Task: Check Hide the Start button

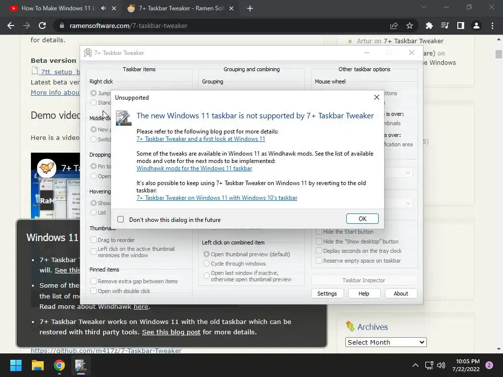Action: point(319,232)
